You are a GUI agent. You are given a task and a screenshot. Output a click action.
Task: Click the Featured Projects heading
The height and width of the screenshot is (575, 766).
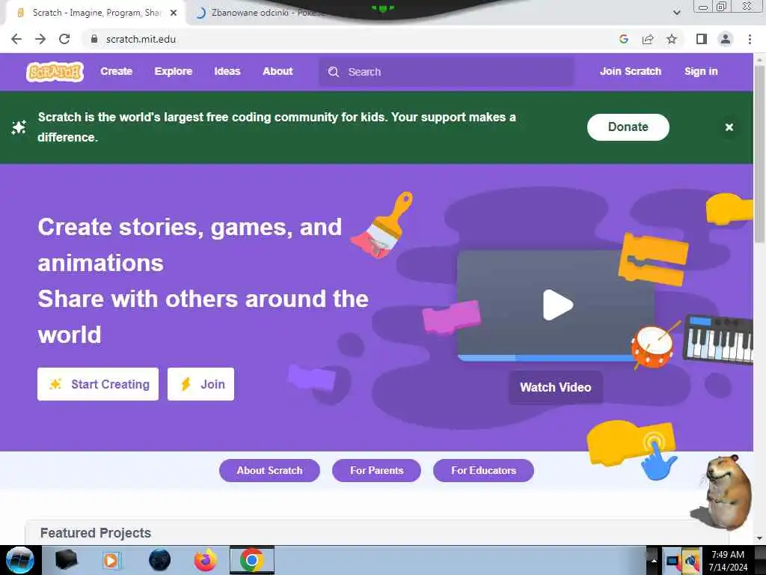(x=96, y=533)
